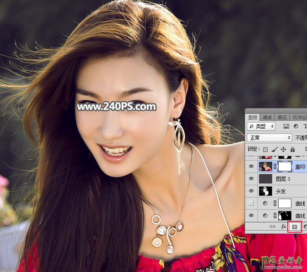Select upper 曲线 white mask thumbnail

pos(285,203)
